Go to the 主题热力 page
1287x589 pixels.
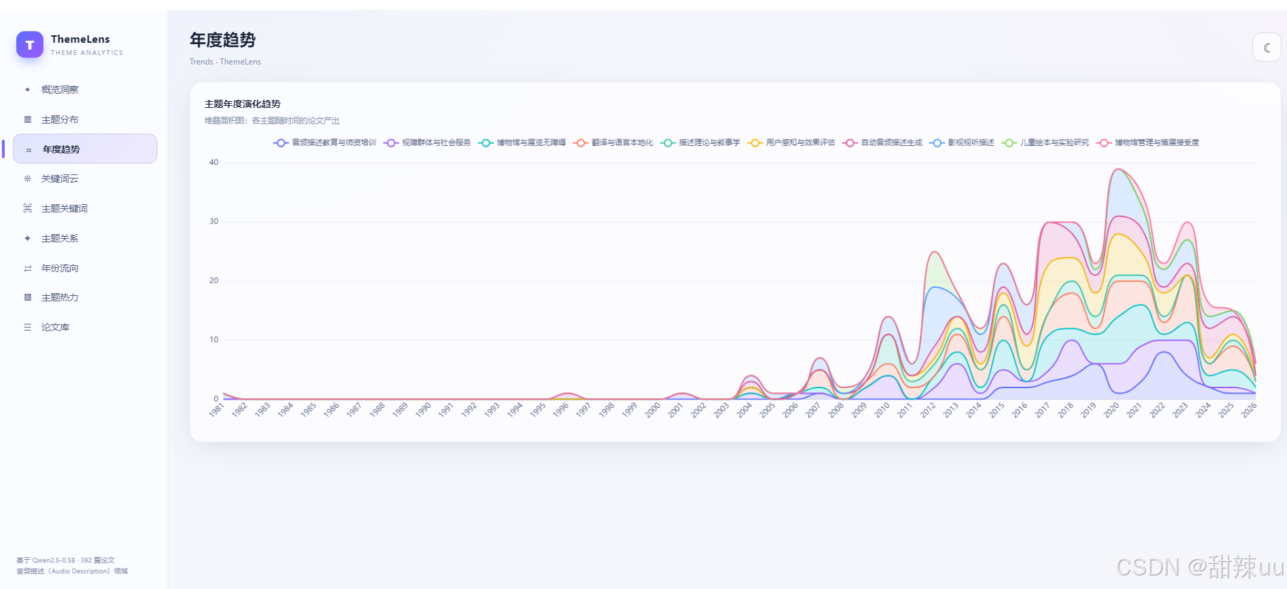tap(85, 297)
